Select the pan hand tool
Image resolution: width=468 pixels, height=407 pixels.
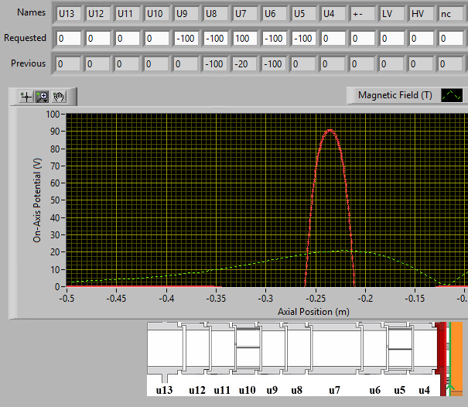coord(59,97)
